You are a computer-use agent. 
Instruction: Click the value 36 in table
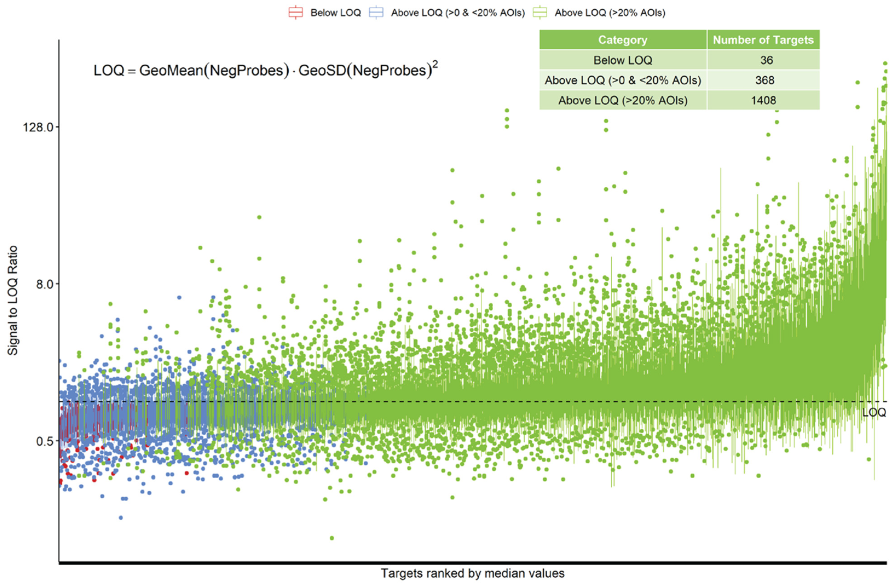[x=766, y=60]
